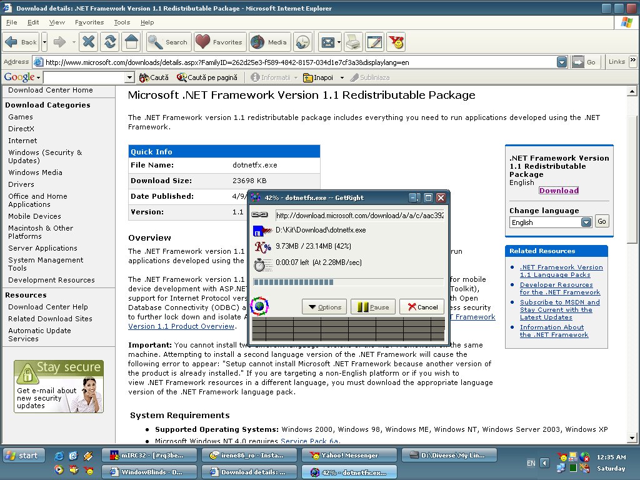This screenshot has width=640, height=480.
Task: Expand the Change language combo box
Action: point(586,222)
